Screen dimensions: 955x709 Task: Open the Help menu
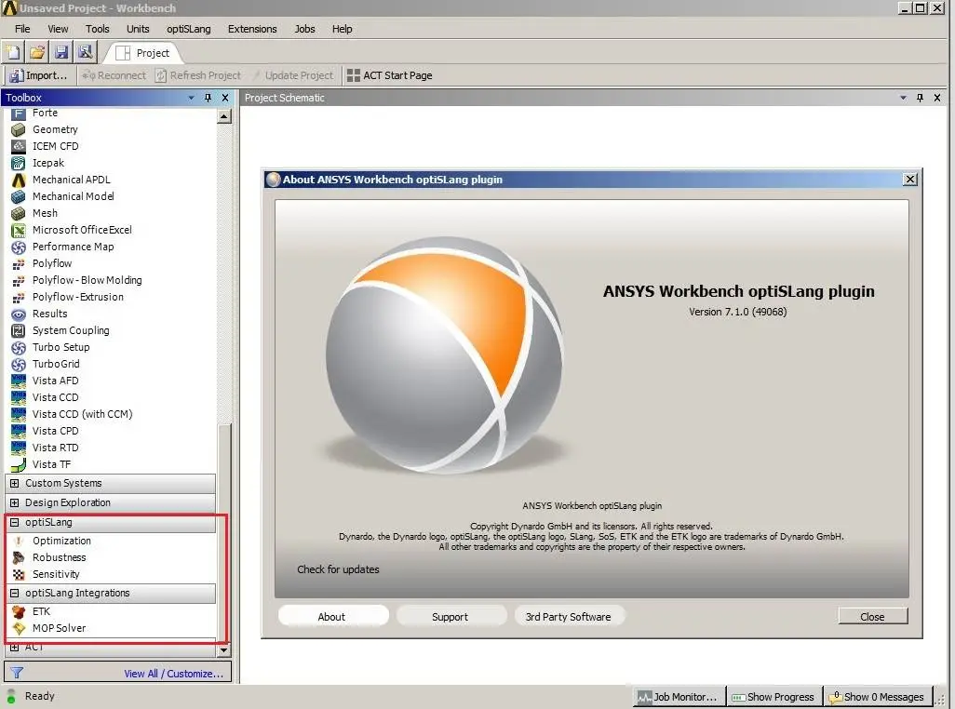343,29
